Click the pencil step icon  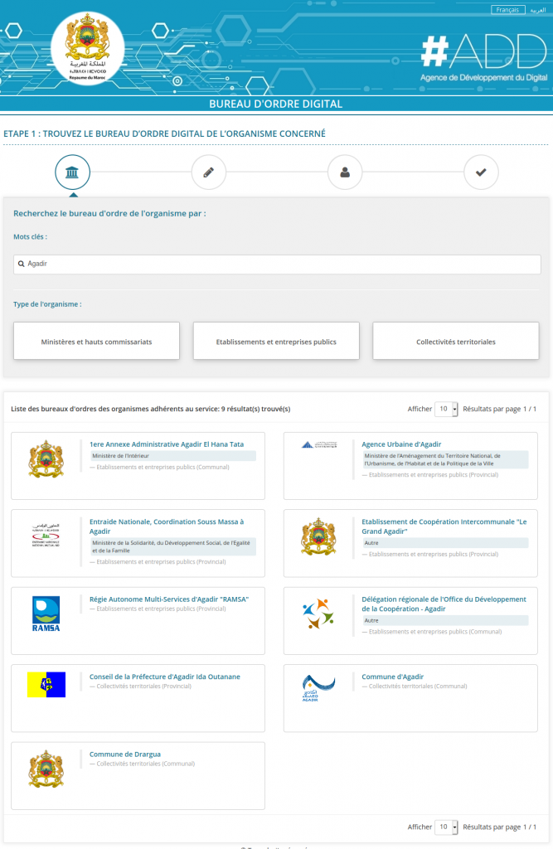pos(208,172)
